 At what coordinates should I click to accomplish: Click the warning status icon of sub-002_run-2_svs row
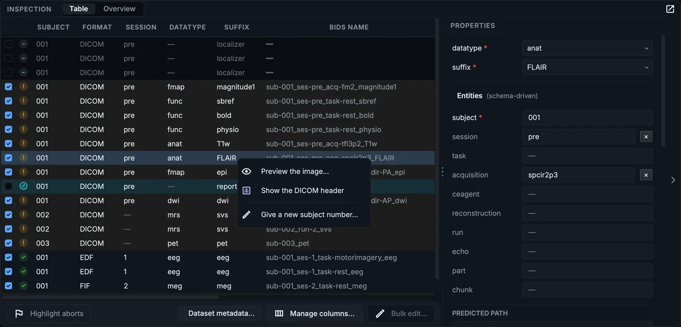[x=24, y=229]
